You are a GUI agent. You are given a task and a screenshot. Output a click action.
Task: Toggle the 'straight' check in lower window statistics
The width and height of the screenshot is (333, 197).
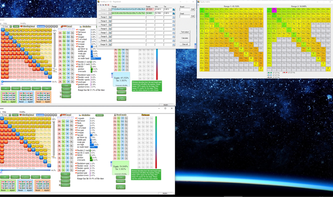click(77, 125)
